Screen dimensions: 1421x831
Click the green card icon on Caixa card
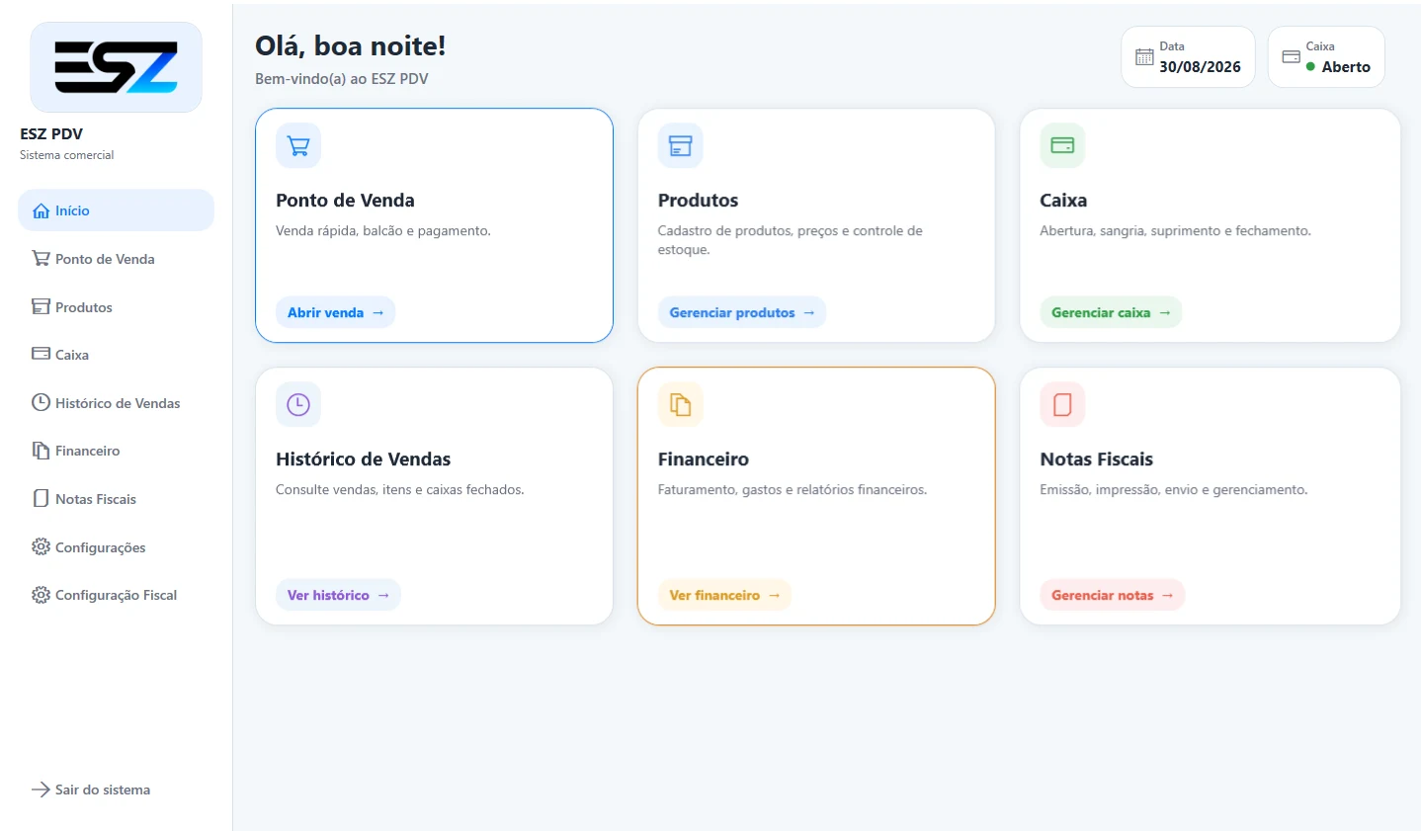pyautogui.click(x=1062, y=146)
